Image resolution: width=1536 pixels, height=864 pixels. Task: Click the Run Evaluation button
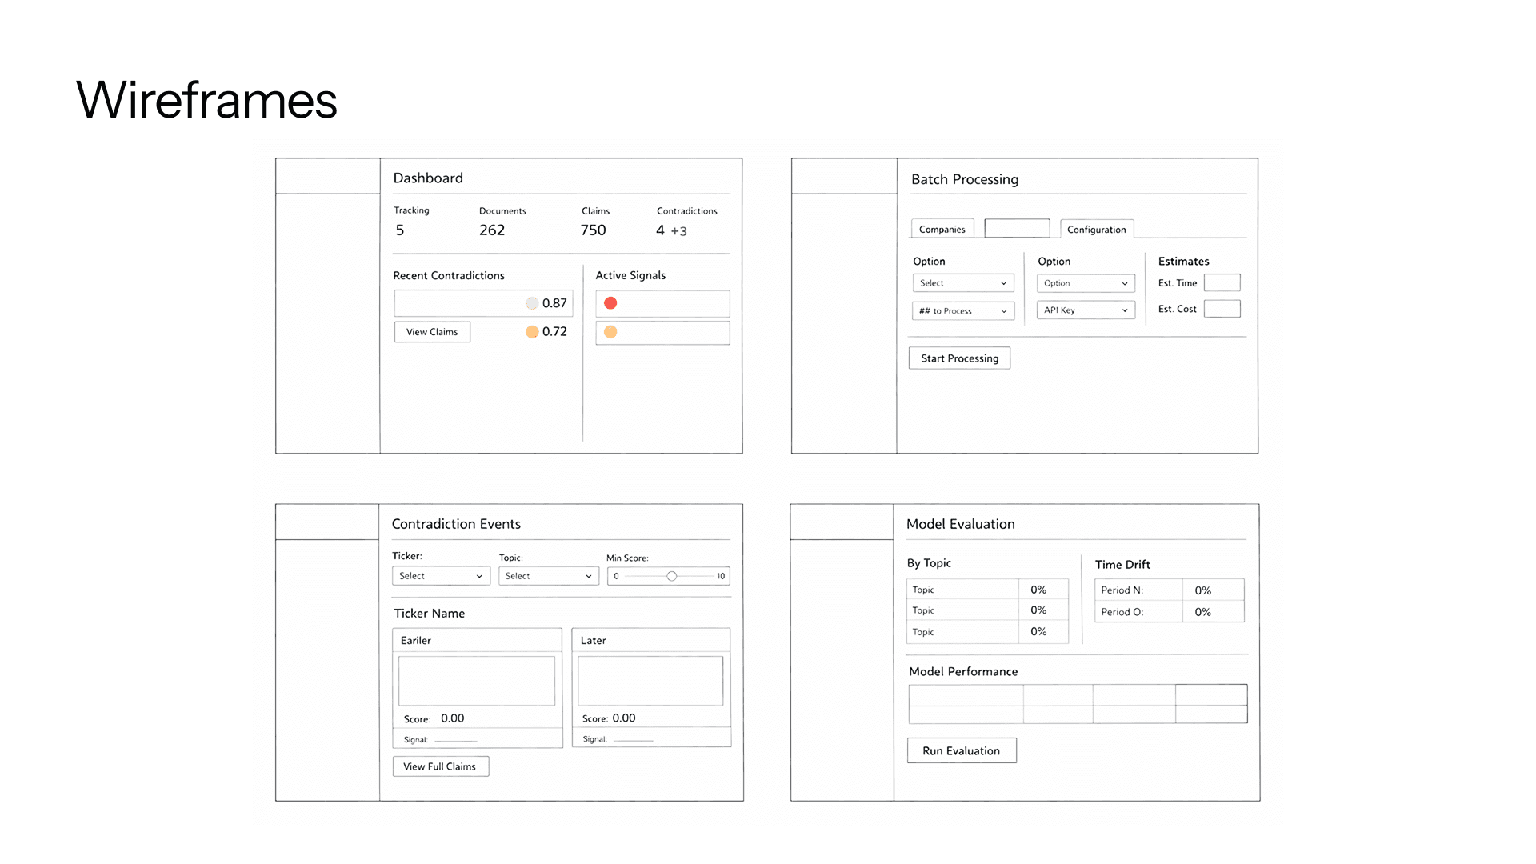962,750
